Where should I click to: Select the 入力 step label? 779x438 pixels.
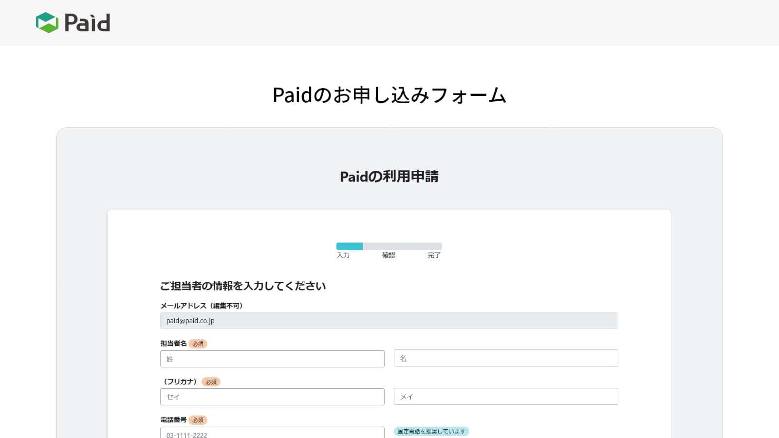click(x=343, y=255)
